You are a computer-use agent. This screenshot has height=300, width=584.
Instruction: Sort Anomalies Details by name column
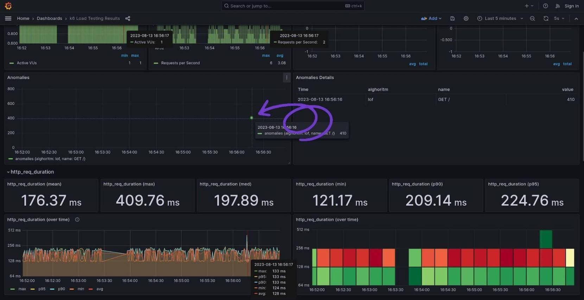coord(444,89)
